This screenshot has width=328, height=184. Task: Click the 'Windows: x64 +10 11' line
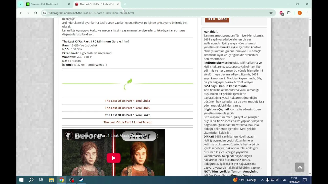pos(77,57)
